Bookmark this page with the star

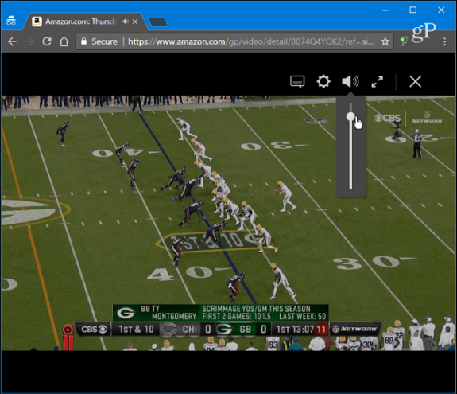(x=385, y=41)
